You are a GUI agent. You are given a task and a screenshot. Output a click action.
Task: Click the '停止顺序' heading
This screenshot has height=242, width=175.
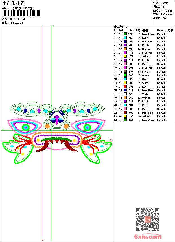point(121,27)
